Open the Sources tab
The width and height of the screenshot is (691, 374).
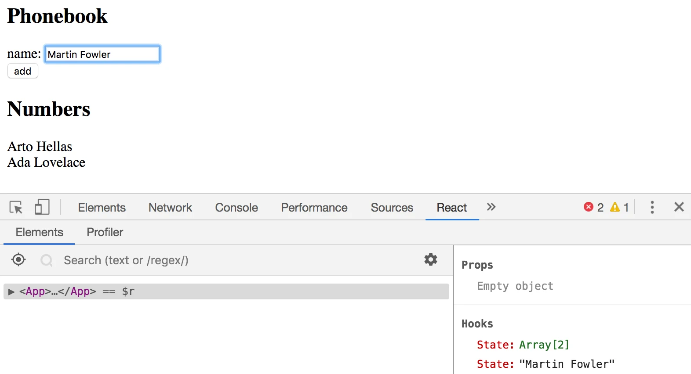(392, 208)
